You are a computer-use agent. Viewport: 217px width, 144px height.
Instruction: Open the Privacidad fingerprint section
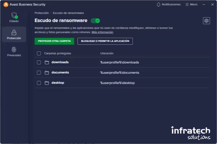(x=14, y=52)
